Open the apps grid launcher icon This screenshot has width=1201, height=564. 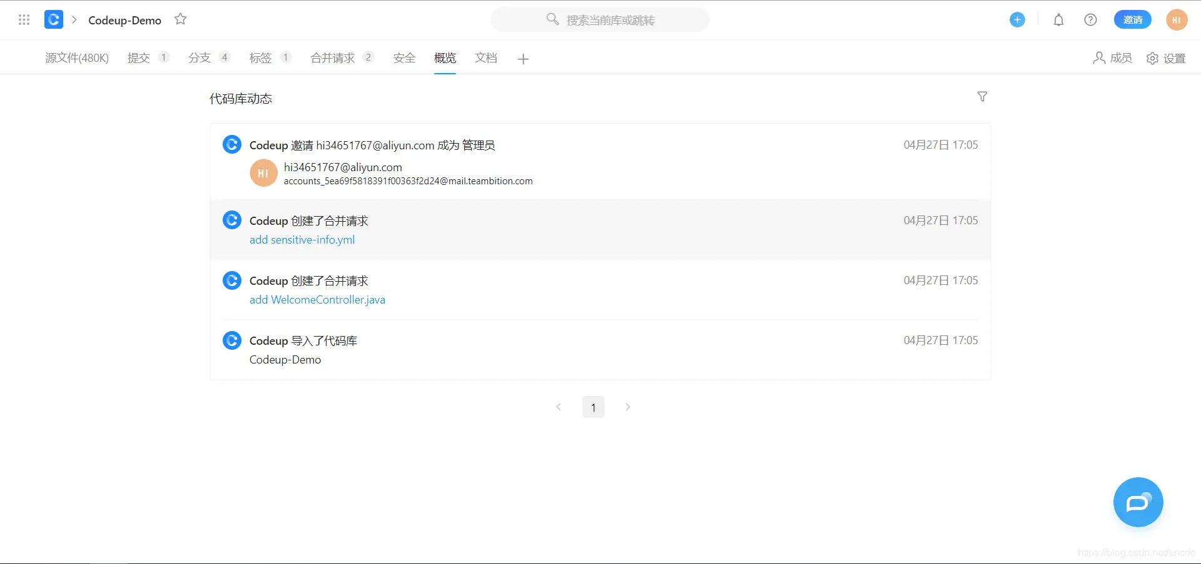24,19
